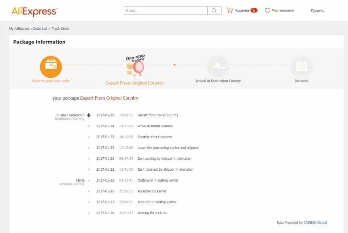This screenshot has width=348, height=233.
Task: Click the airplane Arrived At Destination icon
Action: [x=218, y=66]
